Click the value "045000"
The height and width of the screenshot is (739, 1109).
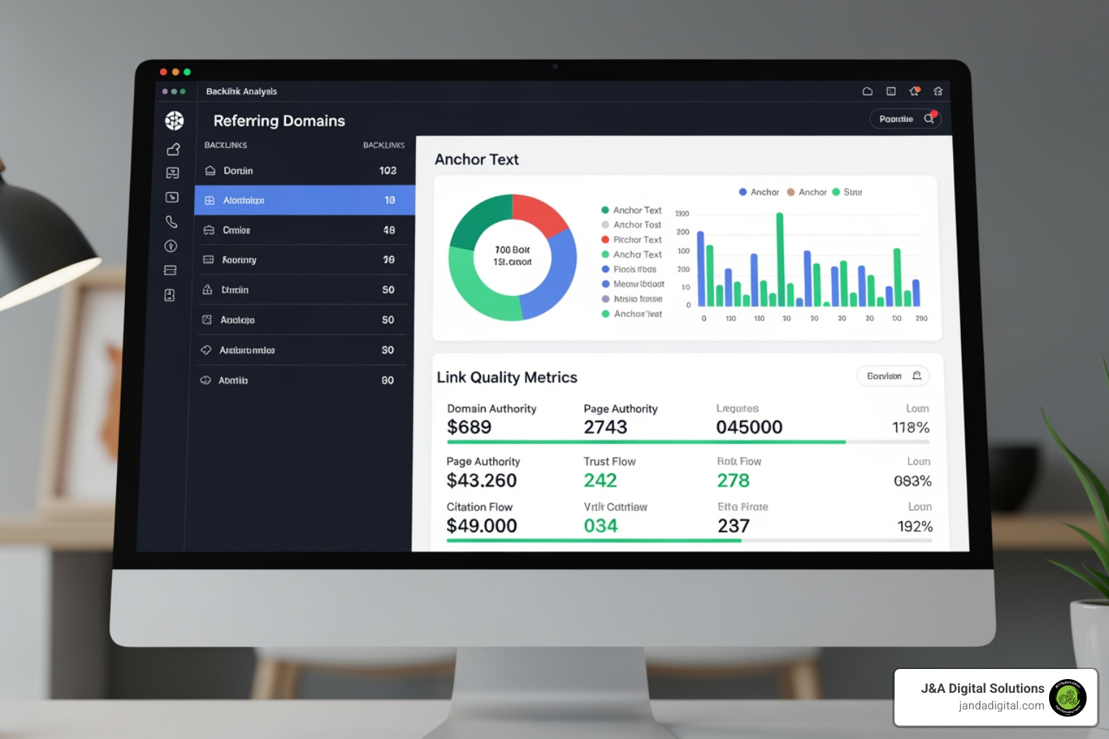(749, 427)
